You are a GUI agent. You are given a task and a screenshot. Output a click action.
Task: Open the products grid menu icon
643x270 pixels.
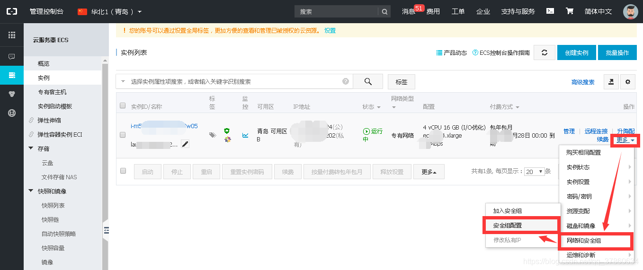coord(12,35)
